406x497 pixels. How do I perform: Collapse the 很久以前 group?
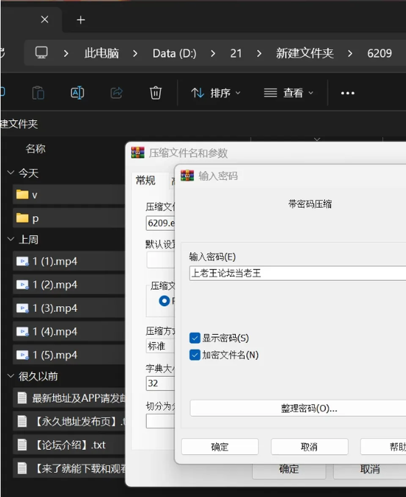(x=11, y=376)
